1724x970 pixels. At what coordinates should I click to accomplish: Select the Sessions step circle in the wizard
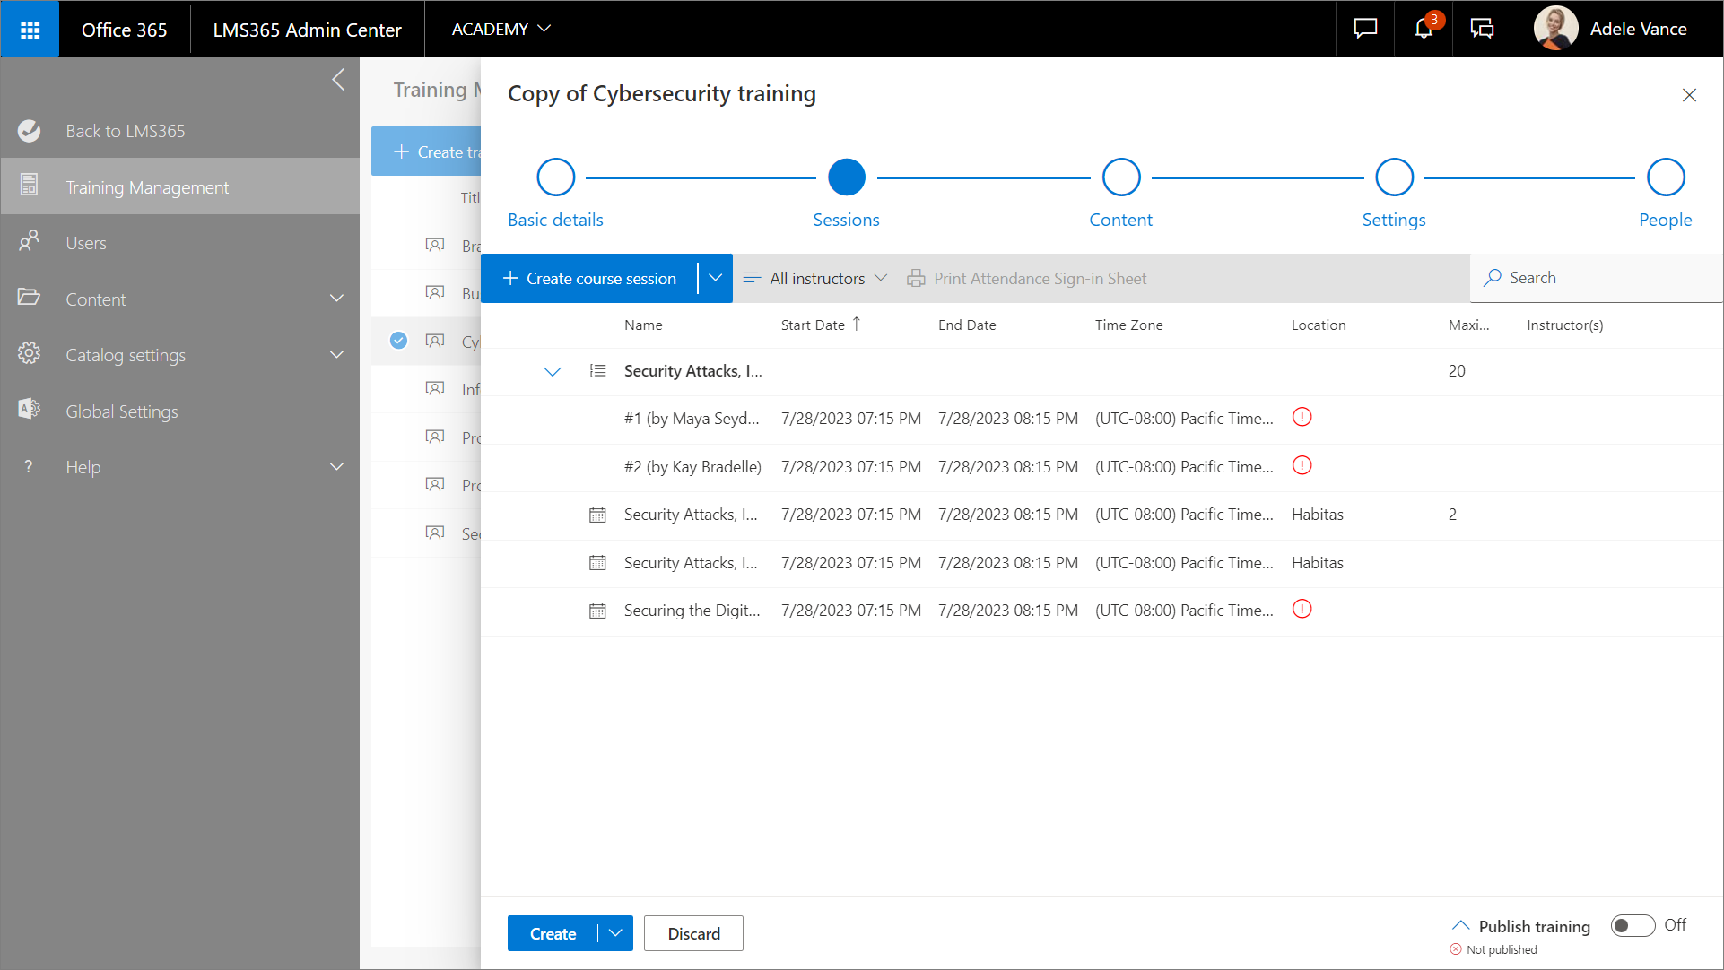(846, 178)
